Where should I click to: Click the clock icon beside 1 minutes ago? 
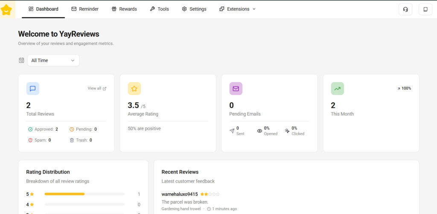209,209
